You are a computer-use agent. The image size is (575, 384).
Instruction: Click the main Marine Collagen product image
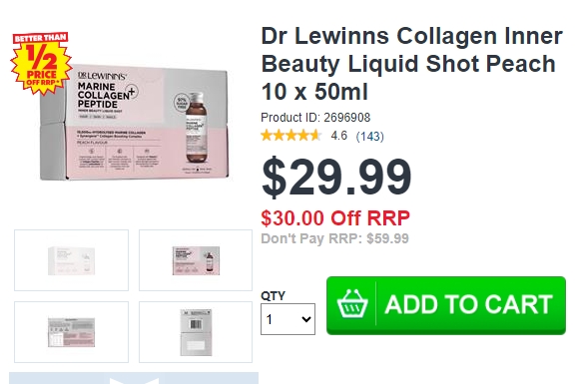[134, 123]
